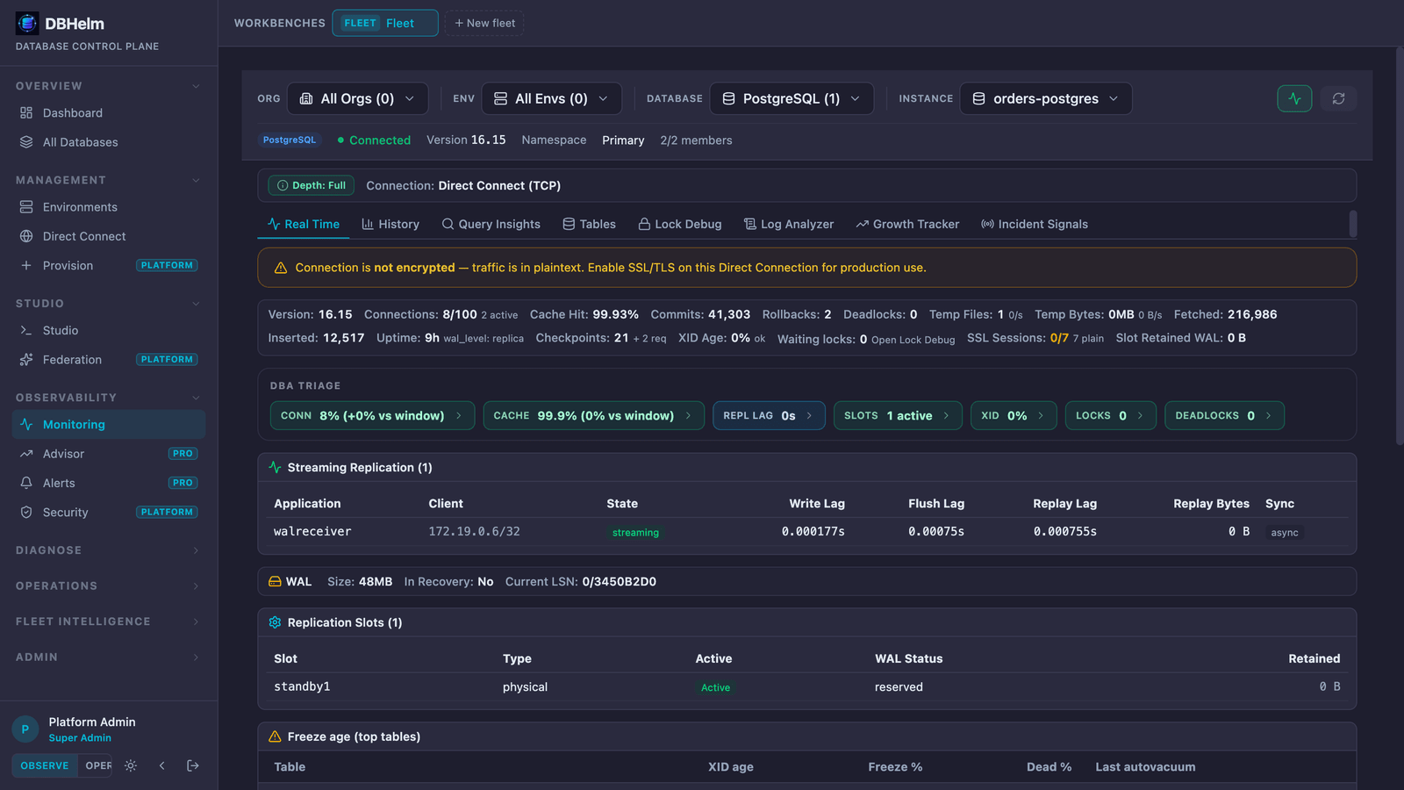Select the Fleet workbench tab
The height and width of the screenshot is (790, 1404).
click(x=385, y=23)
